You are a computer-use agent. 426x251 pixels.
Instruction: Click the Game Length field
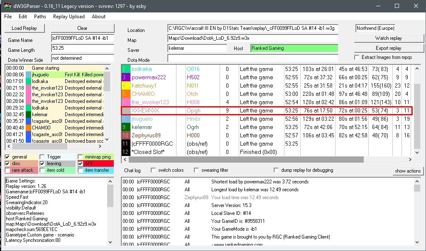pyautogui.click(x=83, y=48)
